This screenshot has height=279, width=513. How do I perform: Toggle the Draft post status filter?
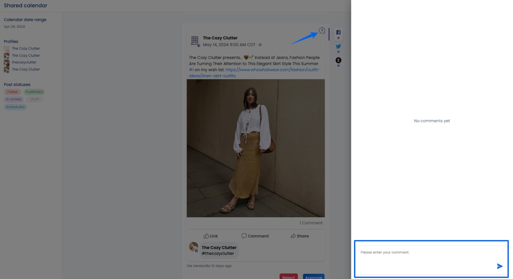pyautogui.click(x=34, y=99)
